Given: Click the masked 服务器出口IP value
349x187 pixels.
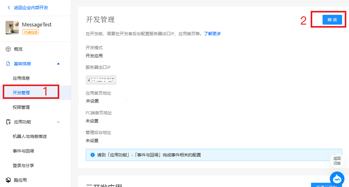Looking at the screenshot, I should pyautogui.click(x=101, y=80).
